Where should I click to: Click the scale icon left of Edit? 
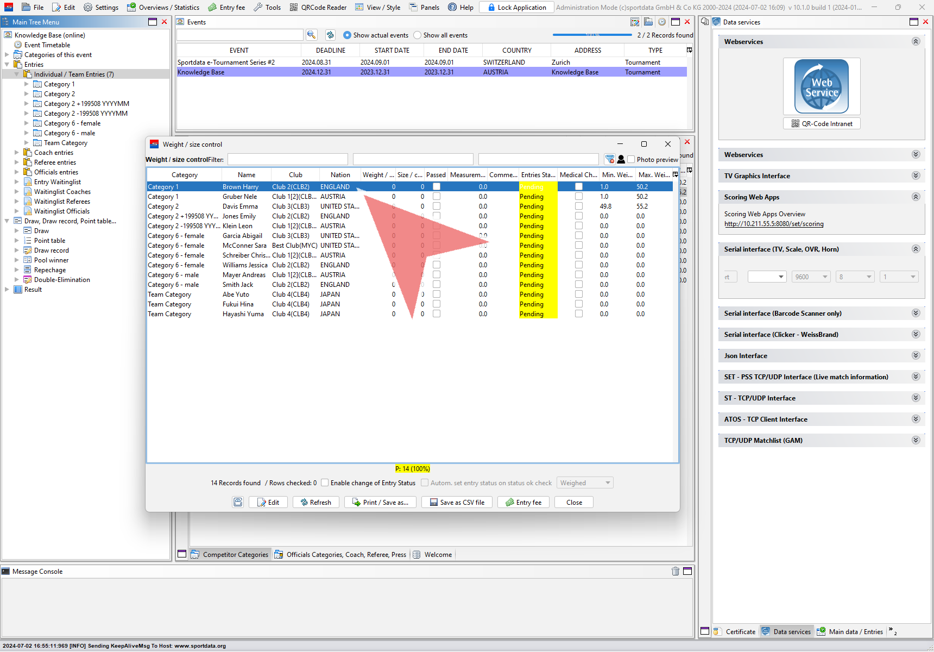(x=238, y=502)
